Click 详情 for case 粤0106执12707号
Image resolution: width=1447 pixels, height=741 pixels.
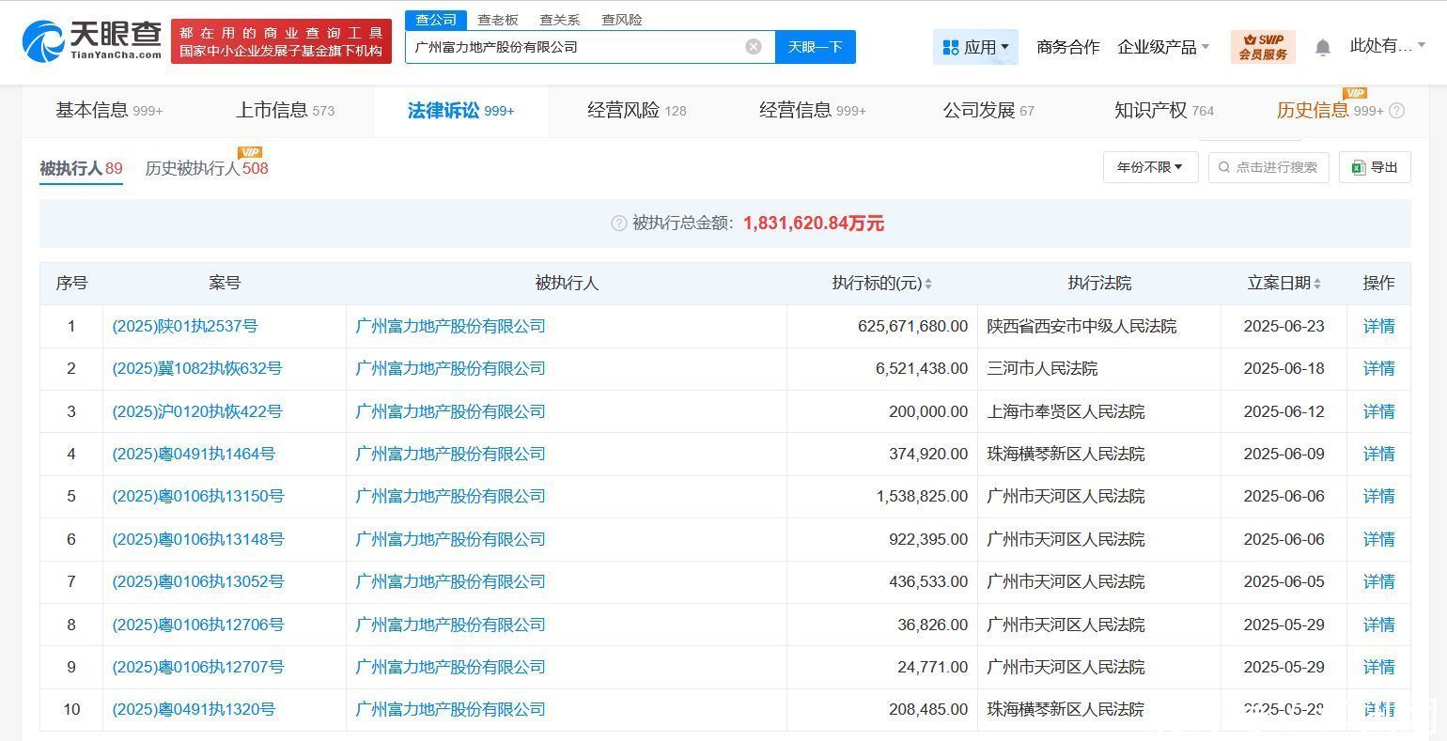[1378, 667]
